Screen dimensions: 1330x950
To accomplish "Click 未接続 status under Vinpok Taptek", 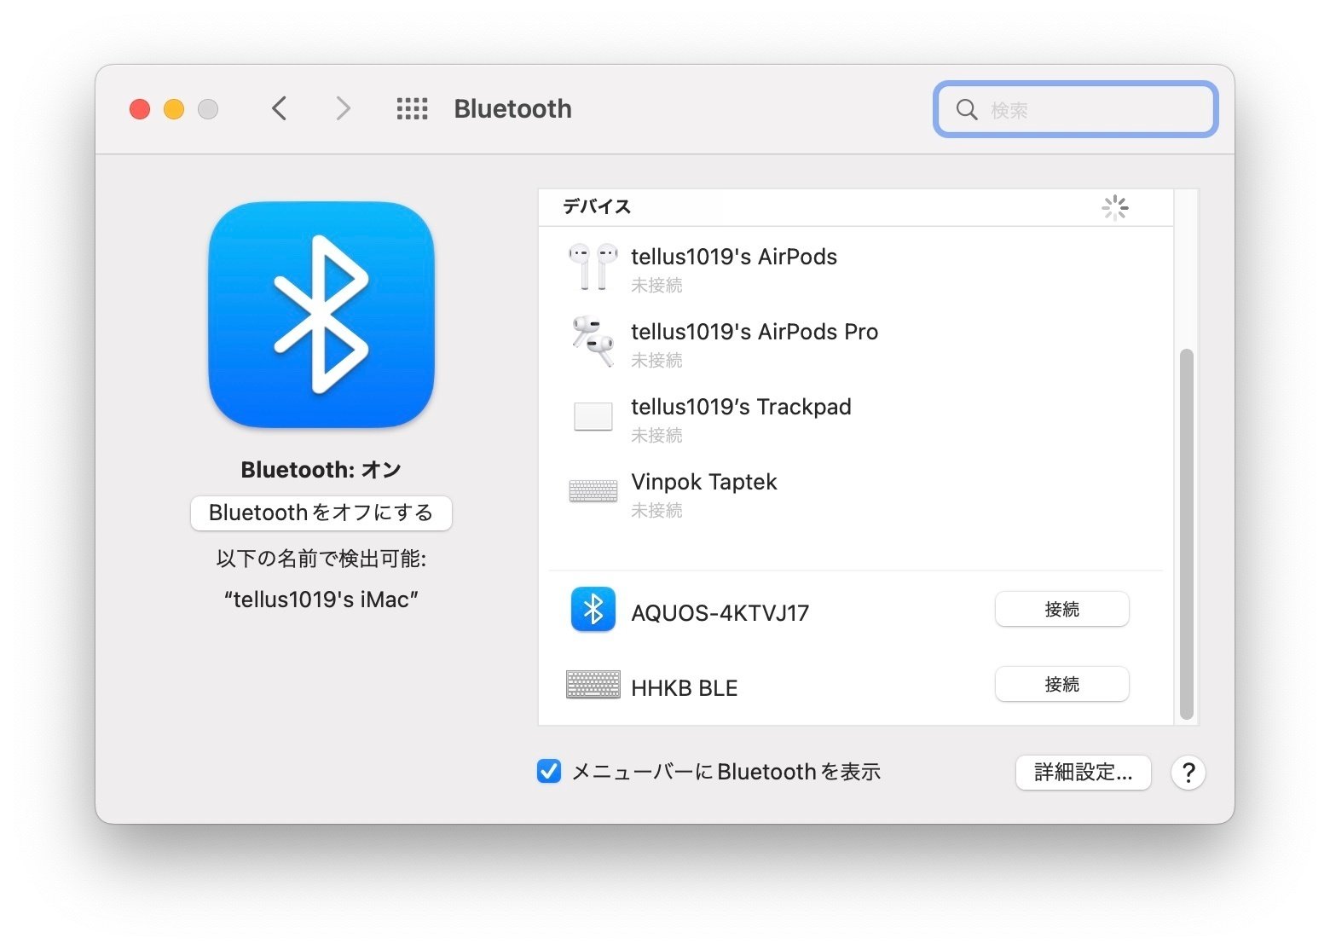I will 656,510.
